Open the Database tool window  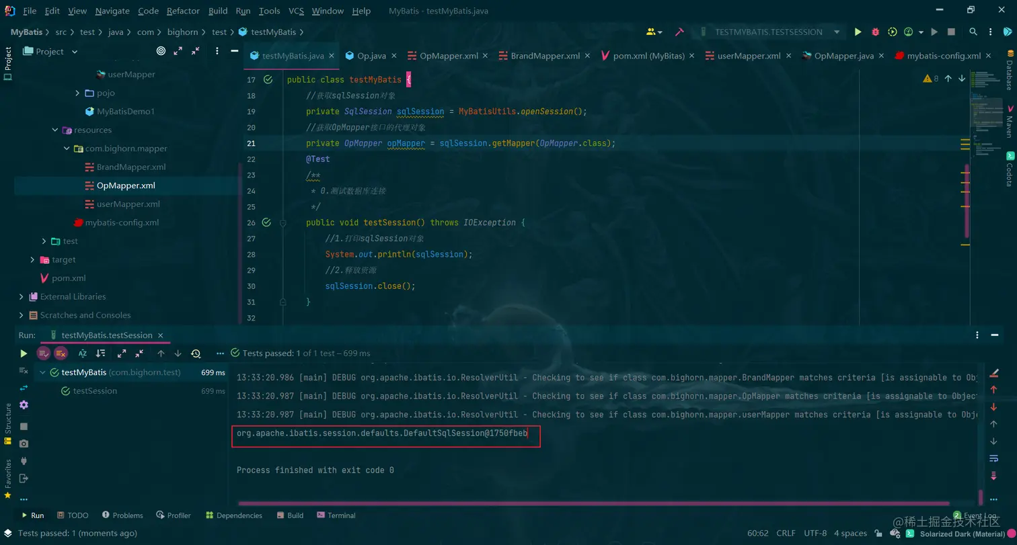click(1009, 69)
